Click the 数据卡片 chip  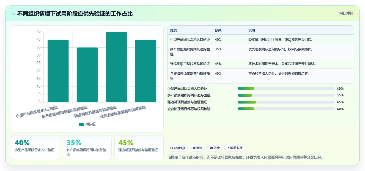[235, 148]
